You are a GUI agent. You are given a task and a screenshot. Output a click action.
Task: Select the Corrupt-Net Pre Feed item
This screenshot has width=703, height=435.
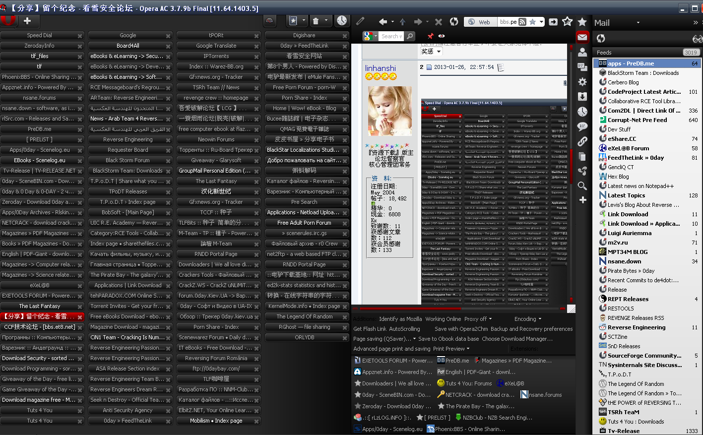[648, 120]
